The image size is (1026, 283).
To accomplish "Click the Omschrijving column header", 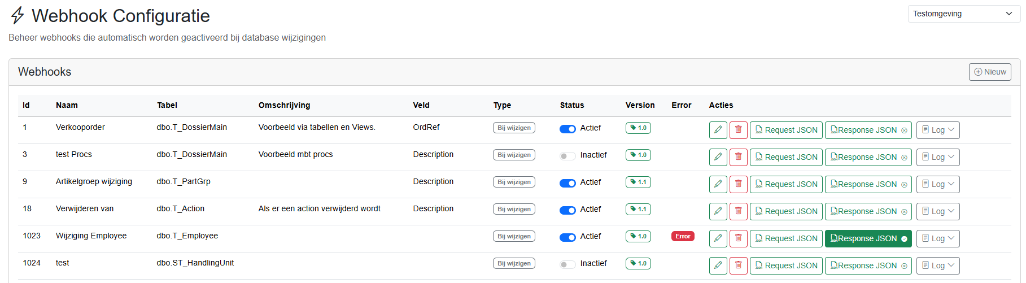I will [x=284, y=105].
